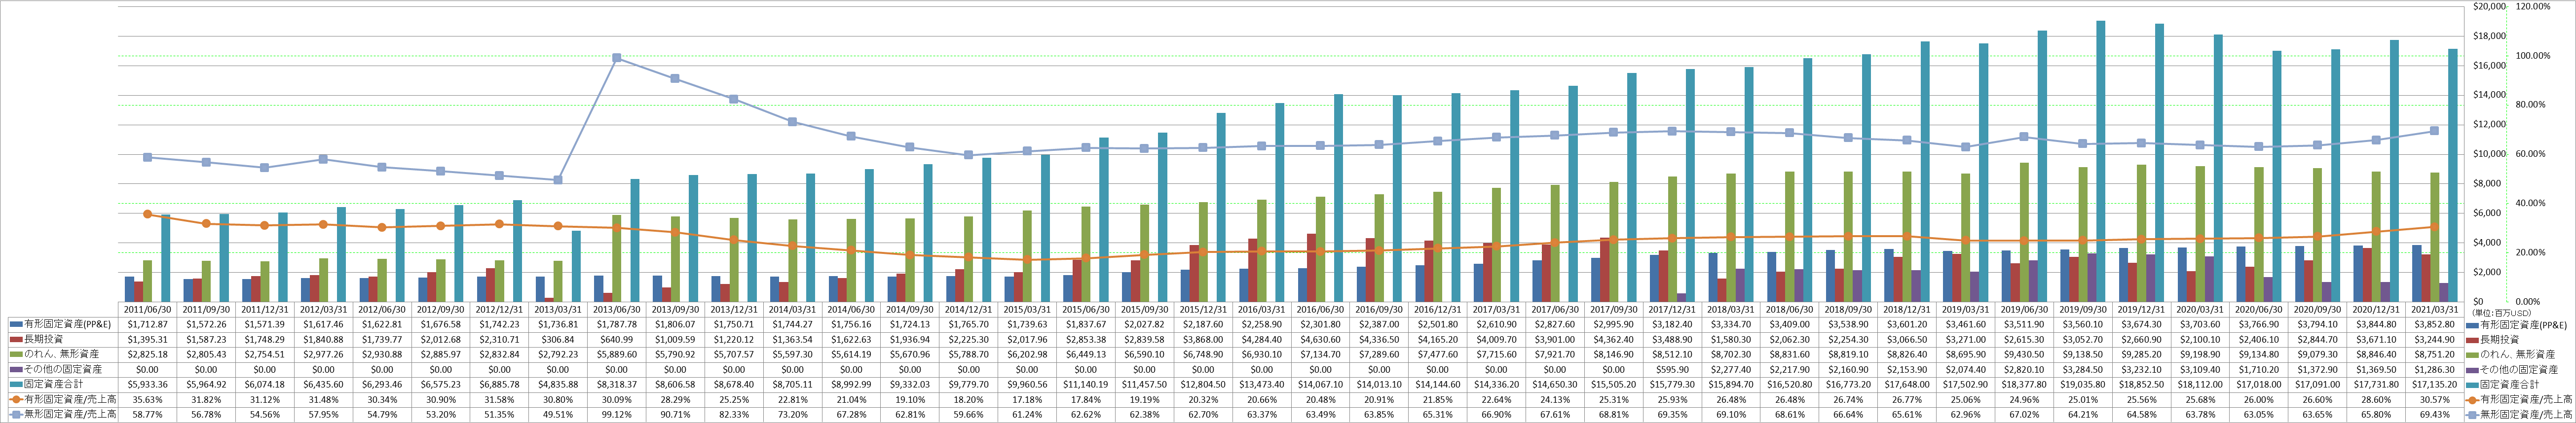Click the long-term investment value $640.99
2576x423 pixels.
coord(617,340)
